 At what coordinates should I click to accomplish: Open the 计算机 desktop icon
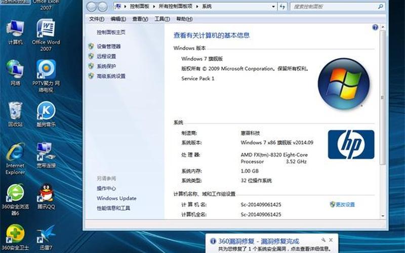point(15,32)
